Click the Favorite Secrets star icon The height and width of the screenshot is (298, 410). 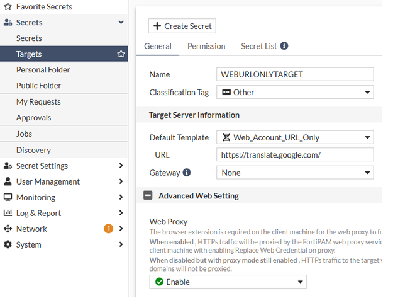coord(8,7)
